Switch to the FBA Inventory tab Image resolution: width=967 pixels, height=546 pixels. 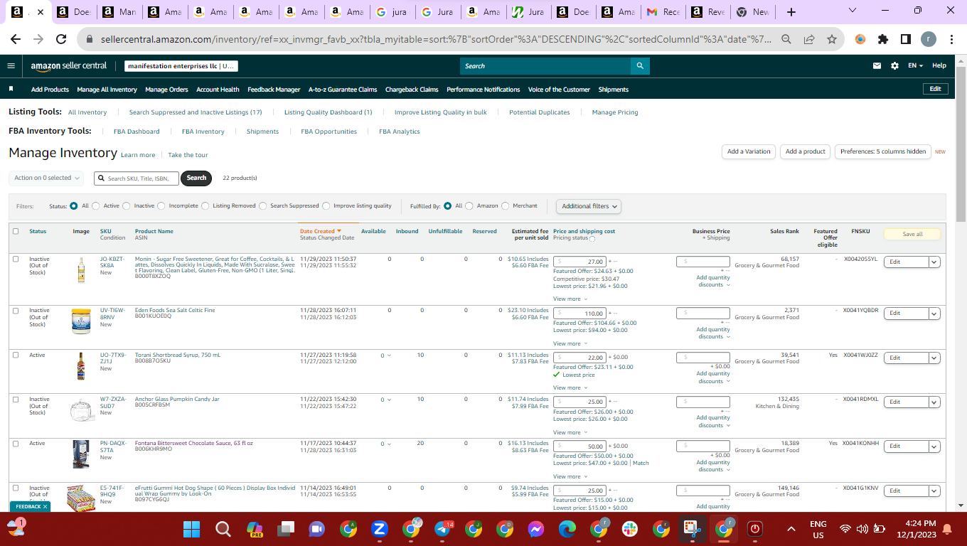pos(203,132)
